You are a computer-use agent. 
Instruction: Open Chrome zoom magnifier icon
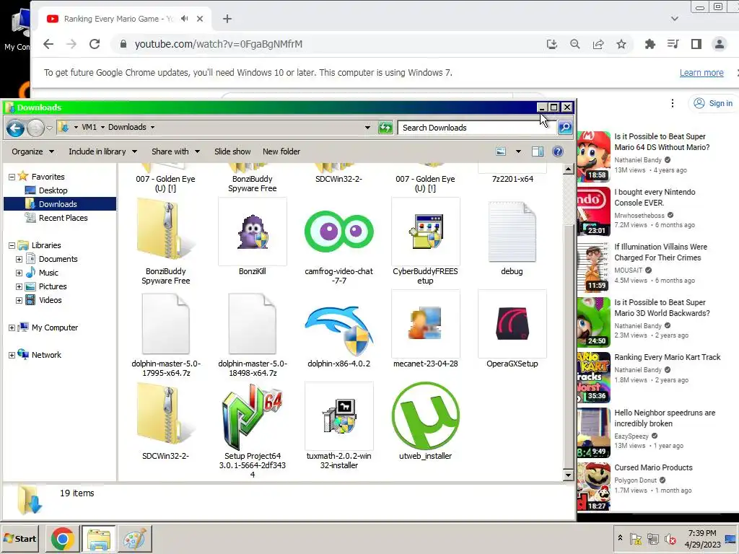click(575, 44)
